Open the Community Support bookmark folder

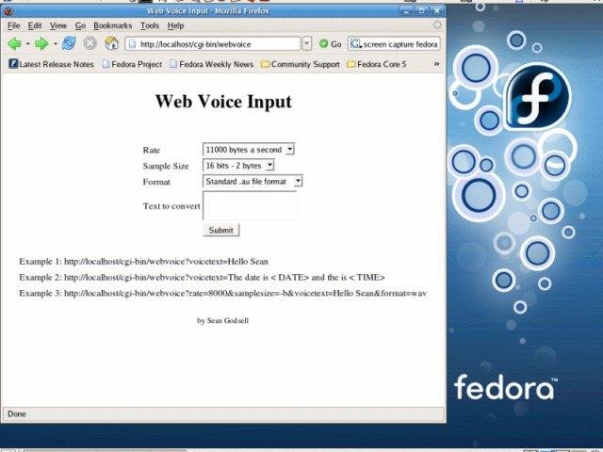[301, 64]
